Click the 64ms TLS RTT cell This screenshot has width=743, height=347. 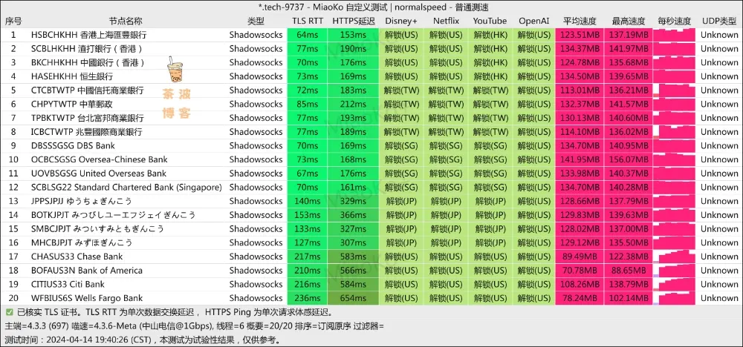click(x=307, y=35)
